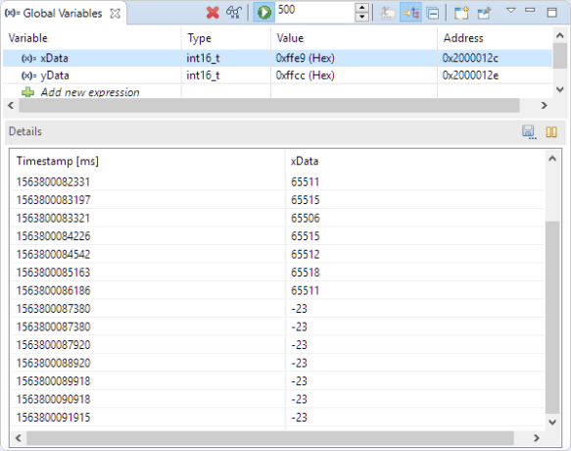The height and width of the screenshot is (451, 571).
Task: Click left arrow of Details horizontal scrollbar
Action: pyautogui.click(x=19, y=438)
